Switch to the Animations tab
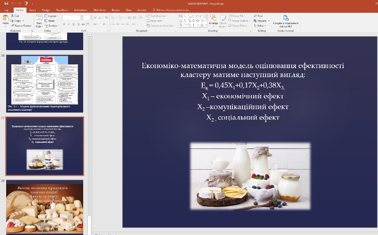The width and height of the screenshot is (378, 235). coord(80,10)
